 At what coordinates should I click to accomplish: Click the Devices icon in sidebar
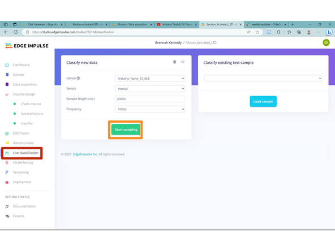pyautogui.click(x=7, y=75)
